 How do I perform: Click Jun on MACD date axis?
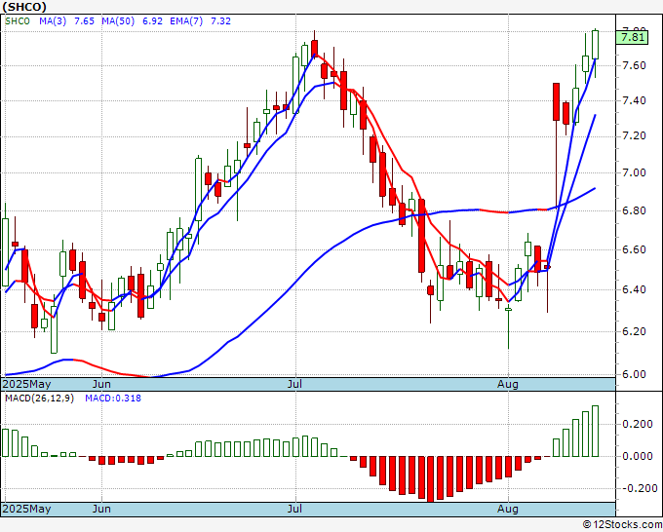pyautogui.click(x=101, y=509)
